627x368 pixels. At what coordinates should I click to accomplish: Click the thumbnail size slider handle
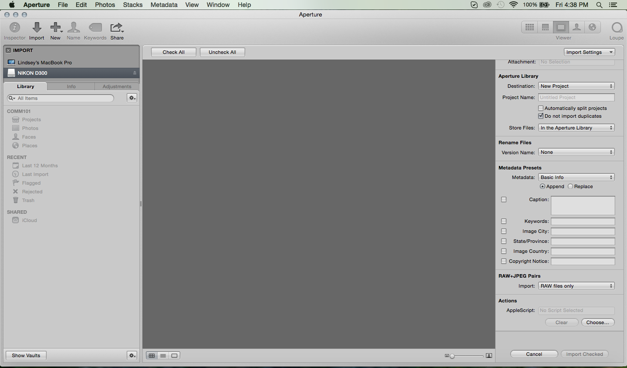coord(452,356)
